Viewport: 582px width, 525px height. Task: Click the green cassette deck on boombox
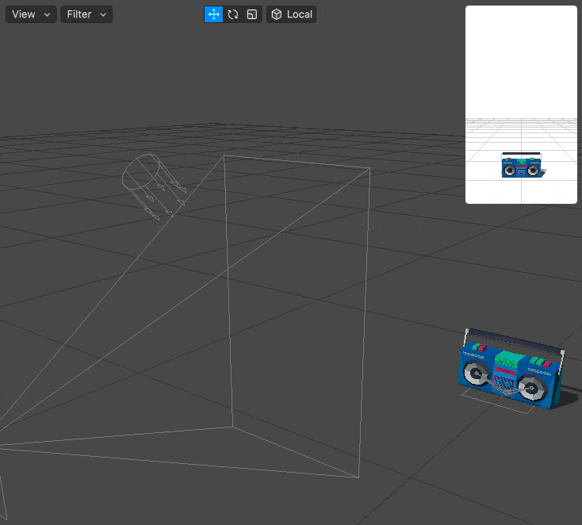tap(508, 359)
